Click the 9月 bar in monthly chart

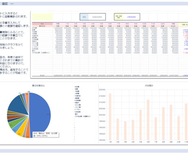click(x=171, y=122)
